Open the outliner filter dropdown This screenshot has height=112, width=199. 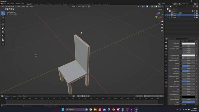[x=194, y=6]
